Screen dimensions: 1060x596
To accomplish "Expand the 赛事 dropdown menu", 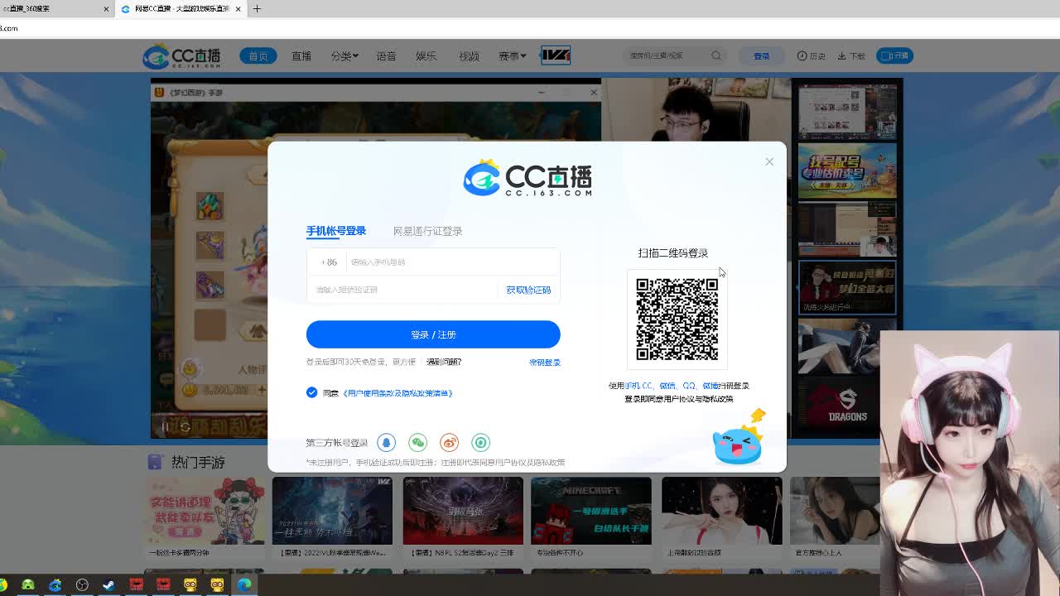I will pos(512,56).
